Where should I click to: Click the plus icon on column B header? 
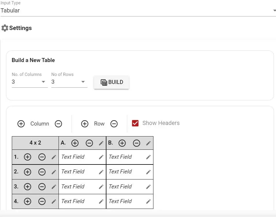pyautogui.click(x=122, y=143)
